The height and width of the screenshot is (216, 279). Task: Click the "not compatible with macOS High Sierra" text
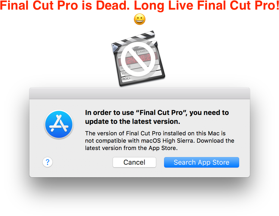tap(139, 141)
